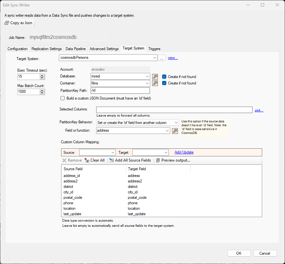Open the Advanced Settings tab
285x264 pixels.
pos(104,49)
